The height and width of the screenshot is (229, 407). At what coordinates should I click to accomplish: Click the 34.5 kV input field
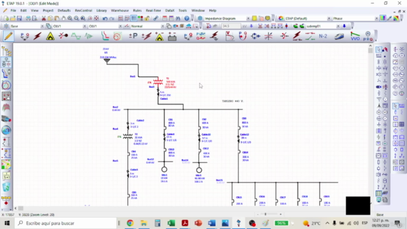pyautogui.click(x=231, y=26)
